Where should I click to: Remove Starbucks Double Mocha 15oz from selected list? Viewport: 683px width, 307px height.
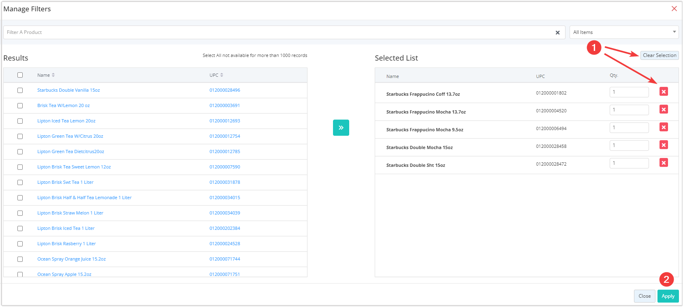(664, 145)
